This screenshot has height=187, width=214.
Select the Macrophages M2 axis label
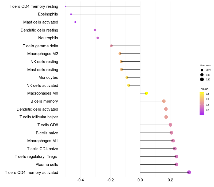(x=43, y=54)
